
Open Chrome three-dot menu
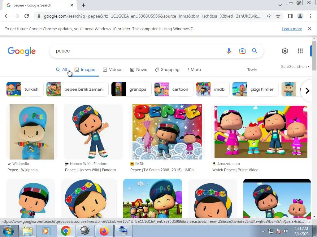(x=310, y=16)
